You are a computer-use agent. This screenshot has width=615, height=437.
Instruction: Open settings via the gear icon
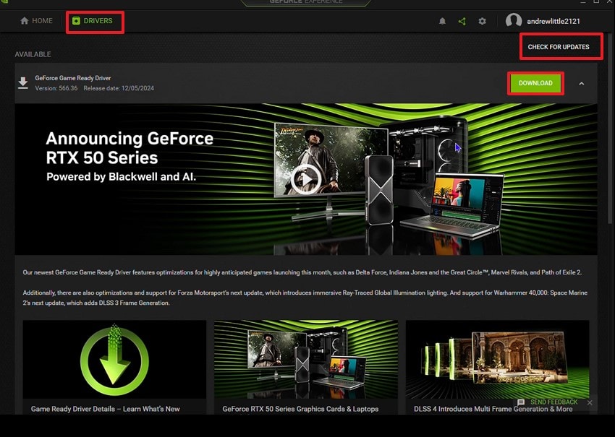click(482, 21)
